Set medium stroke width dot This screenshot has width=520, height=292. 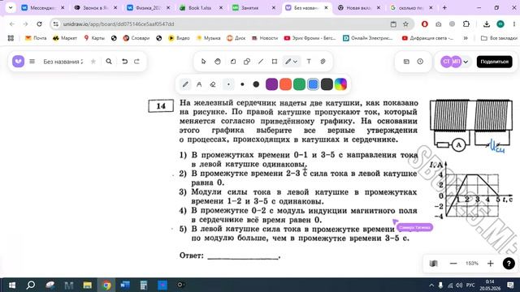(x=242, y=84)
